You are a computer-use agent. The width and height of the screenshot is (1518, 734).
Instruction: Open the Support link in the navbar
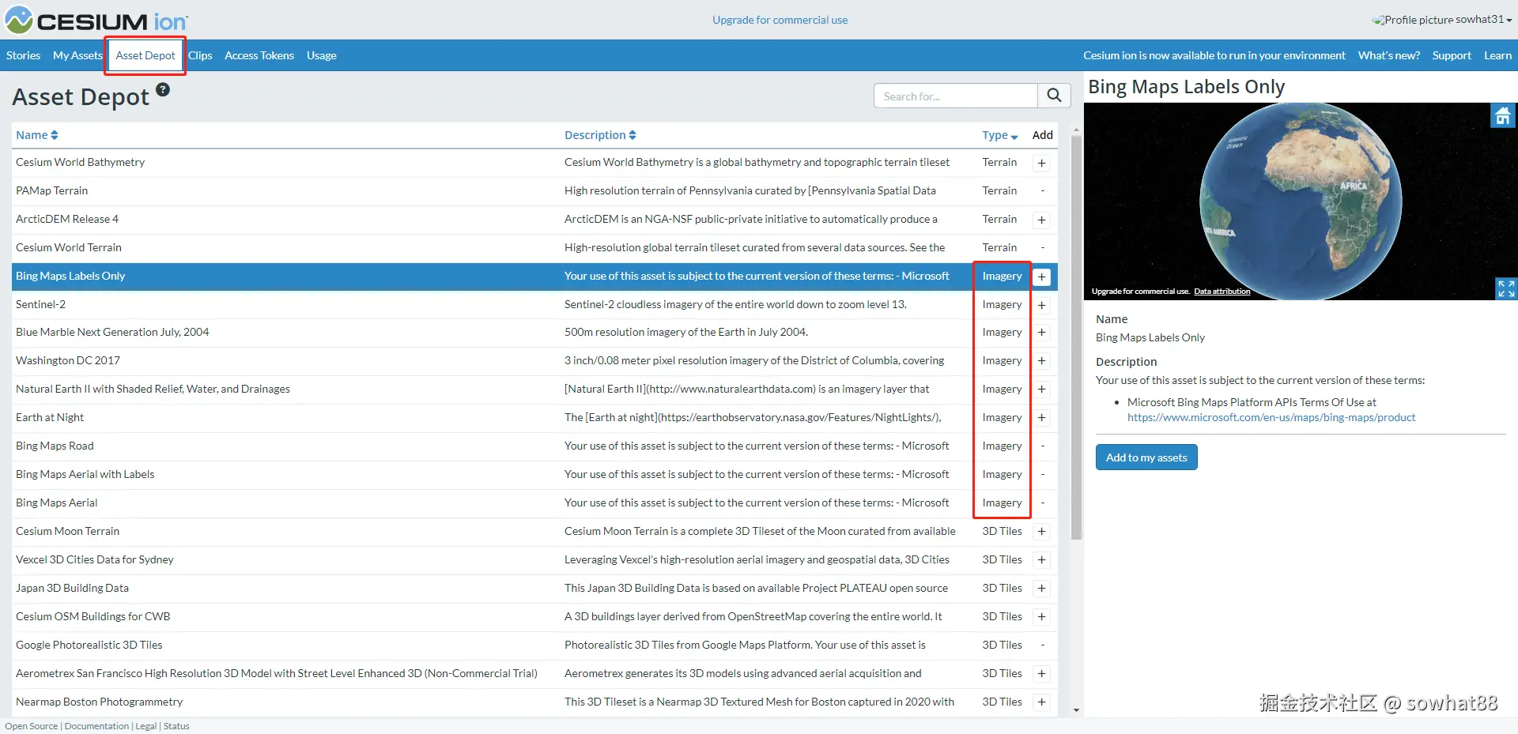[x=1452, y=55]
